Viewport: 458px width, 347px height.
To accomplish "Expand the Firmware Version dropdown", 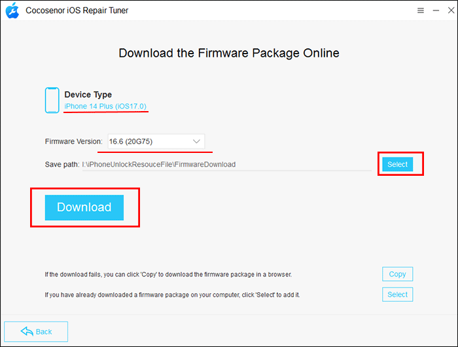I will pos(156,142).
